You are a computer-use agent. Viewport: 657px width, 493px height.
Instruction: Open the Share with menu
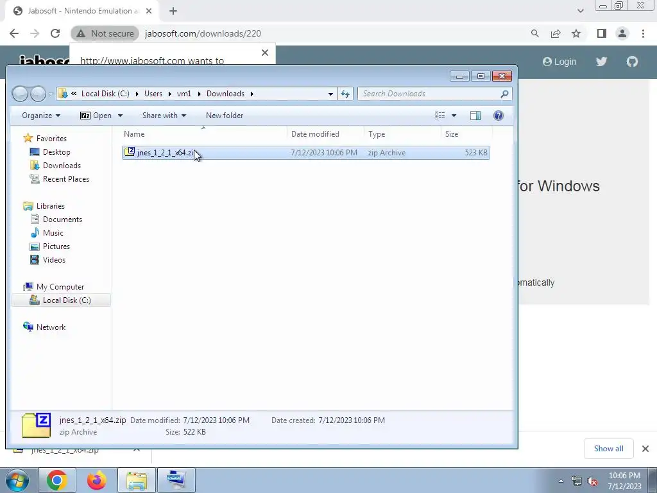click(164, 116)
